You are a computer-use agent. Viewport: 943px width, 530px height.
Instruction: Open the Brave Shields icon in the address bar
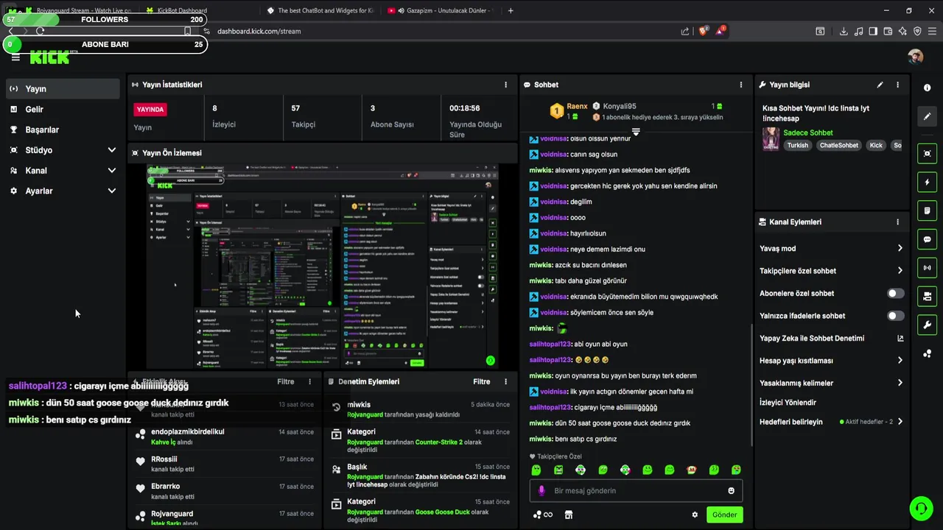(x=703, y=31)
